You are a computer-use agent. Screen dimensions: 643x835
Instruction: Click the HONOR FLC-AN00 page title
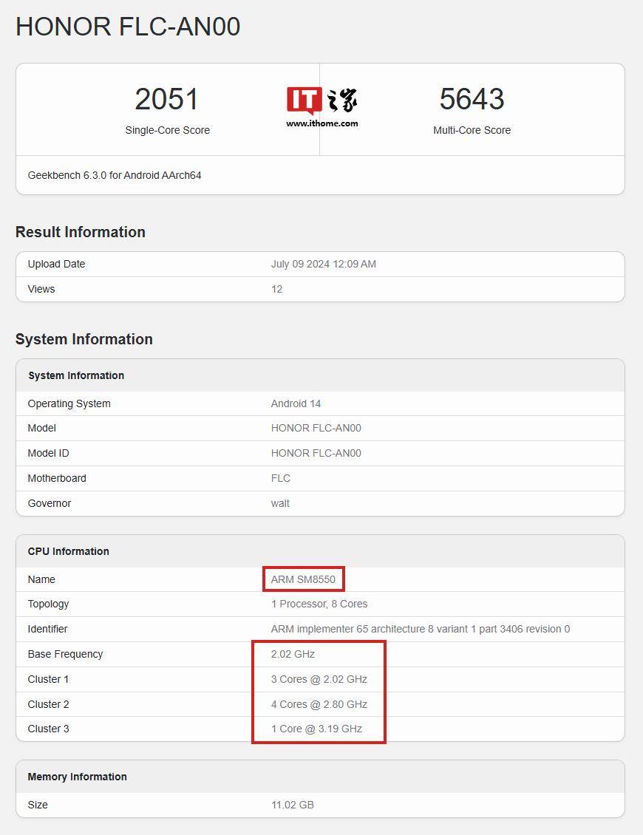pos(128,27)
